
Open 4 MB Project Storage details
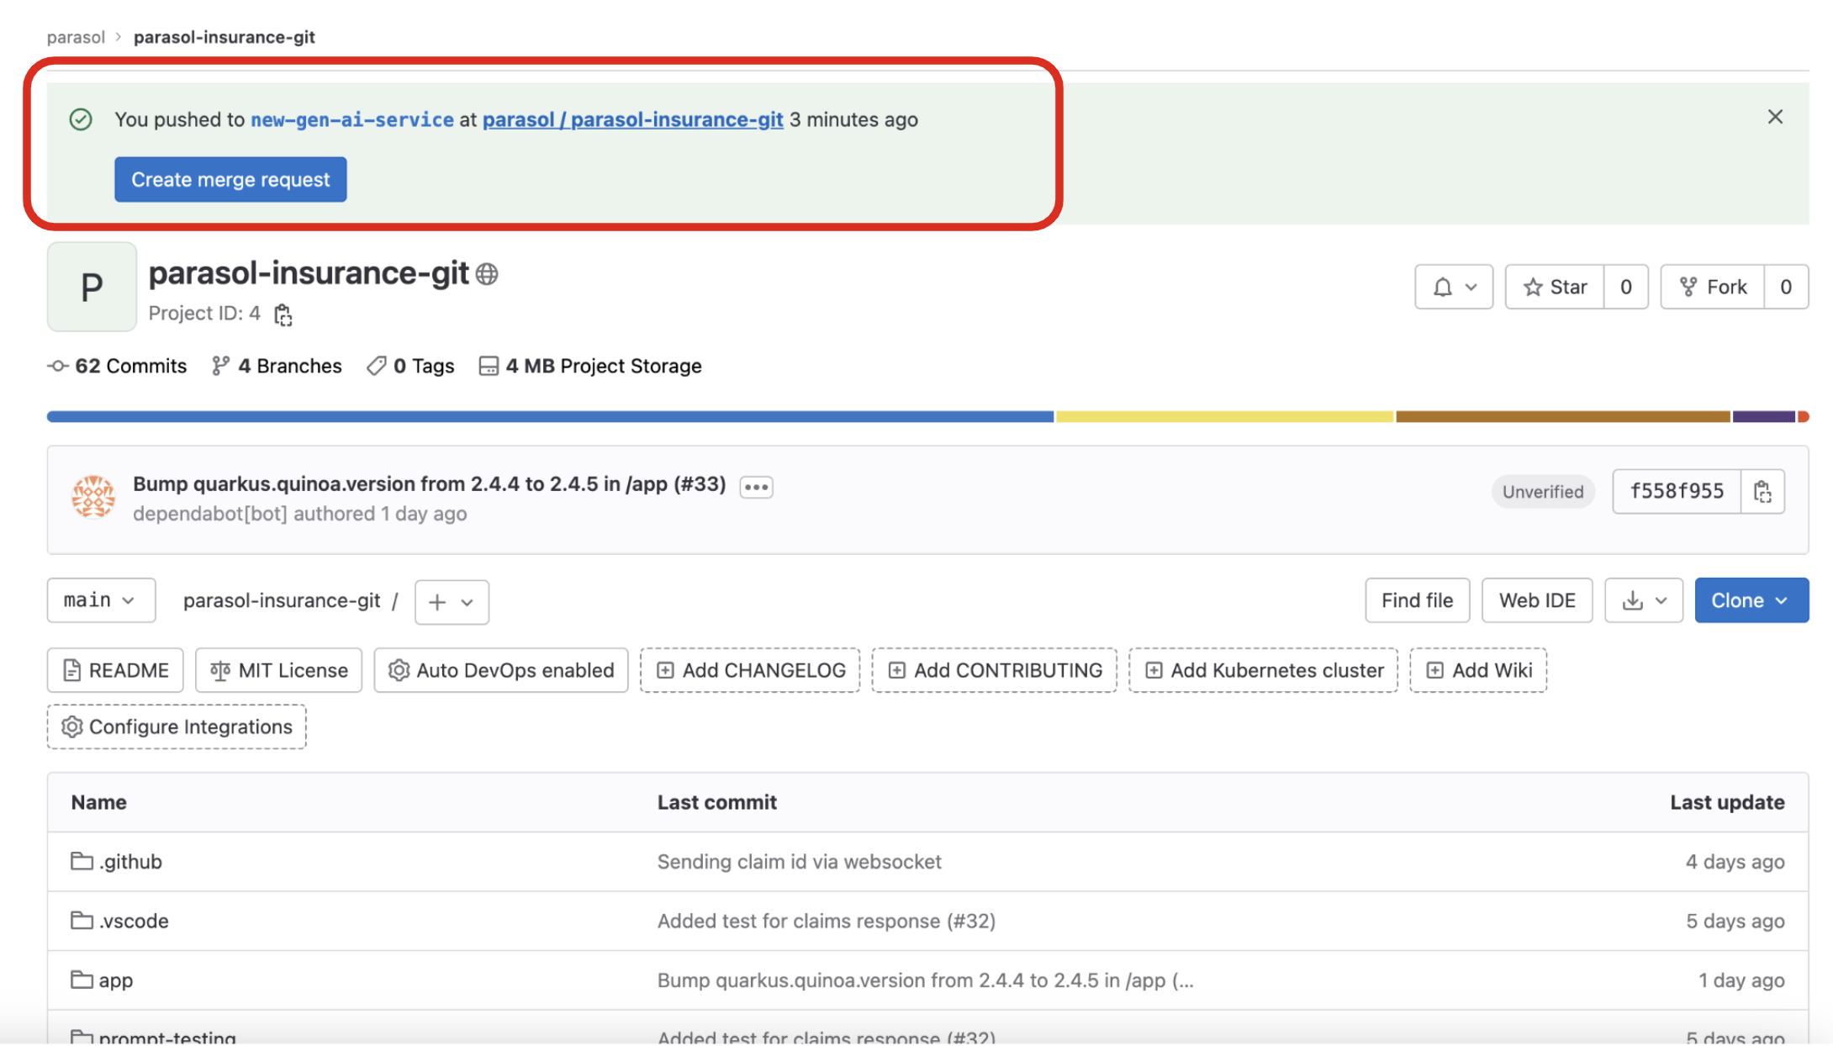(x=590, y=366)
